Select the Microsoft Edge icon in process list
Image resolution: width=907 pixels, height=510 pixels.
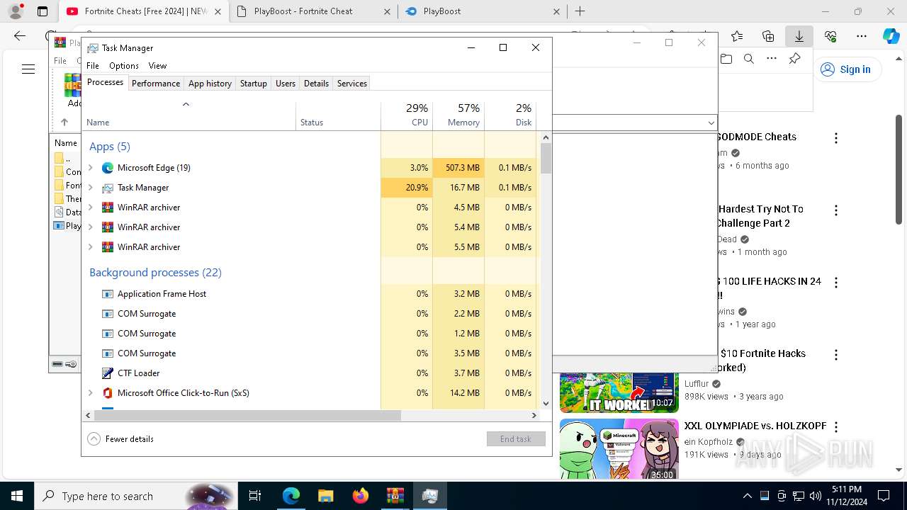click(x=108, y=168)
